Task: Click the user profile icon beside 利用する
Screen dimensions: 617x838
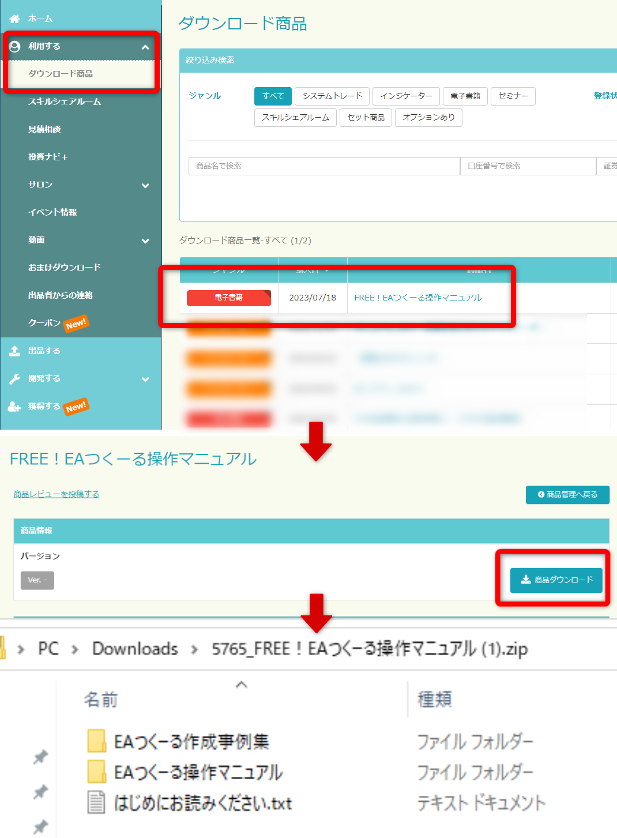Action: 15,47
